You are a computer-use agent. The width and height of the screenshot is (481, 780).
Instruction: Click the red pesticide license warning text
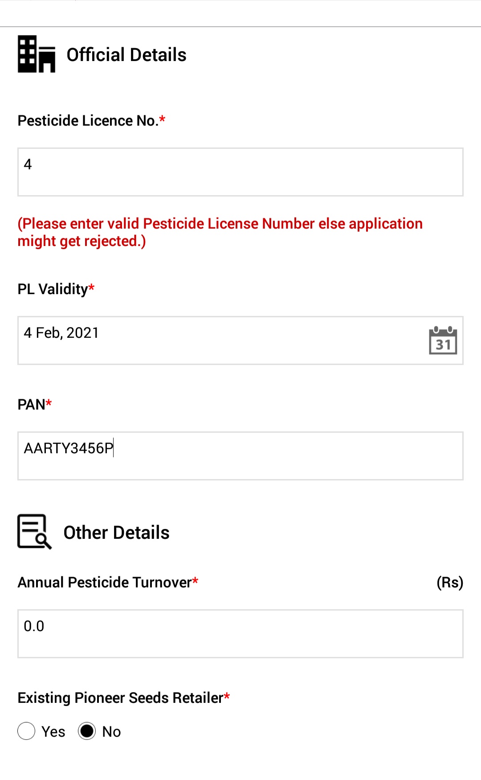(x=220, y=232)
